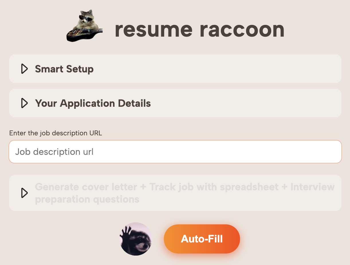The width and height of the screenshot is (350, 265).
Task: Select the "Enter the job description URL" label
Action: point(56,133)
